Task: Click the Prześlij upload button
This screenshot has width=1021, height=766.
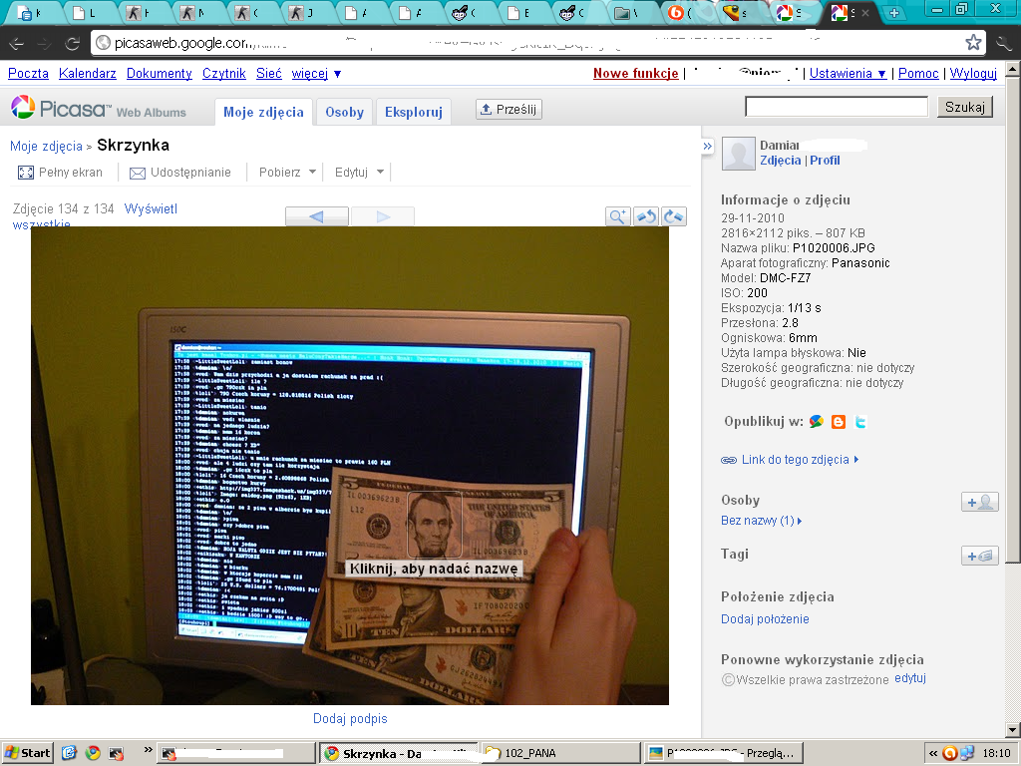Action: [510, 110]
